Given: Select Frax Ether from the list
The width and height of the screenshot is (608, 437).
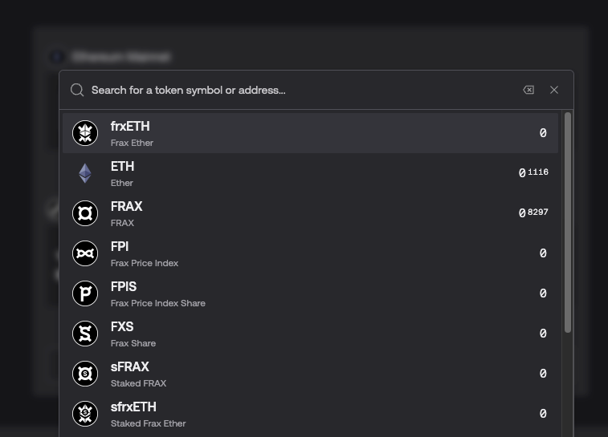Looking at the screenshot, I should pyautogui.click(x=310, y=133).
